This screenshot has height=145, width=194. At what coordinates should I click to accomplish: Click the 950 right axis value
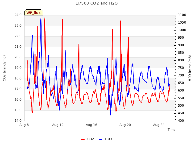181,37
